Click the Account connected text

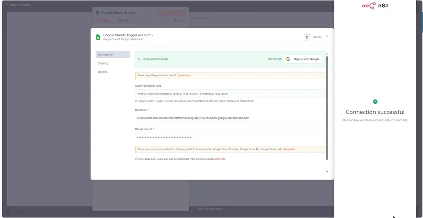tap(155, 59)
